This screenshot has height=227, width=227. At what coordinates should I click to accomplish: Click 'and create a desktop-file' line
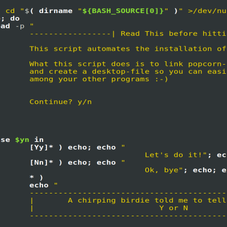pos(128,72)
